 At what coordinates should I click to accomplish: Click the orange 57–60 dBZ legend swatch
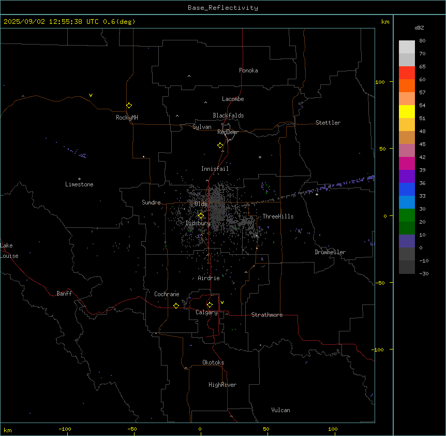407,85
